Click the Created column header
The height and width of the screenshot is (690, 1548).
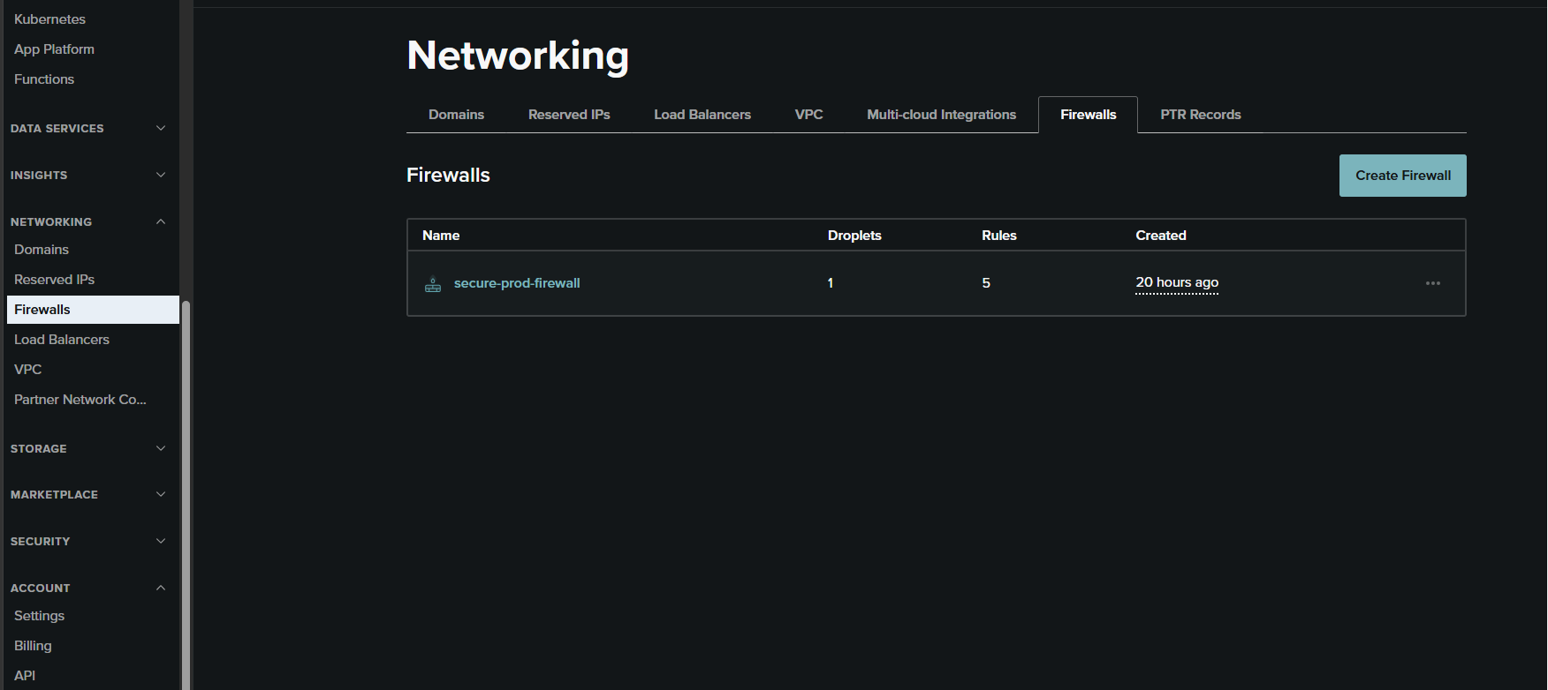[1161, 236]
